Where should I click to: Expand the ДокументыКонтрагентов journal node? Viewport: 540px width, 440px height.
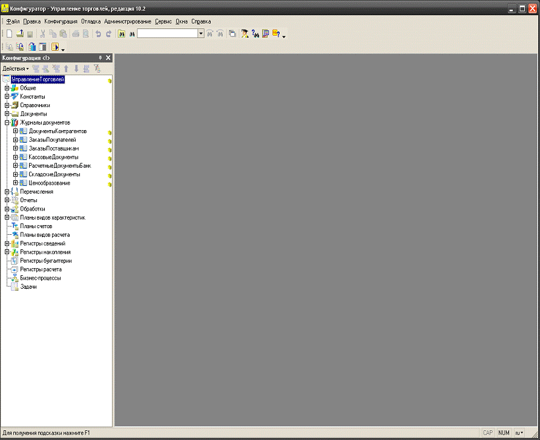pyautogui.click(x=16, y=131)
